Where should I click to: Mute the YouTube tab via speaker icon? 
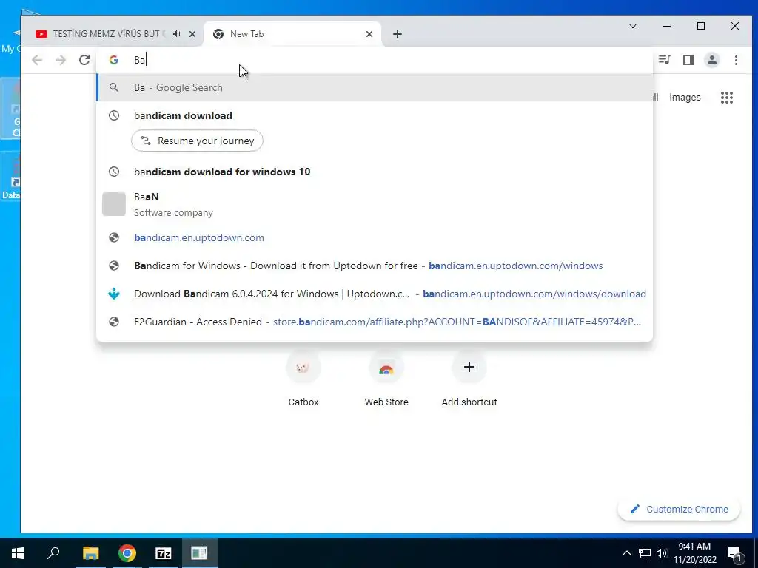click(x=177, y=34)
